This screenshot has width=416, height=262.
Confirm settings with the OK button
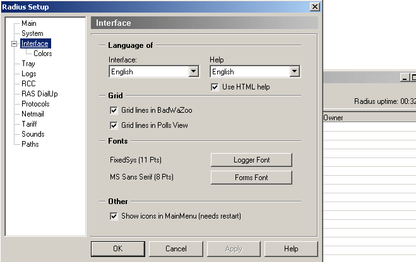coord(118,249)
